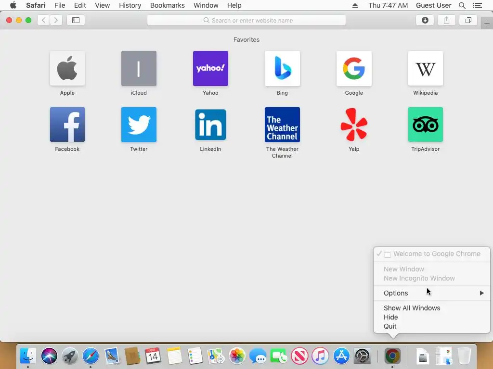Open the Guest User menu
493x369 pixels.
click(x=434, y=5)
